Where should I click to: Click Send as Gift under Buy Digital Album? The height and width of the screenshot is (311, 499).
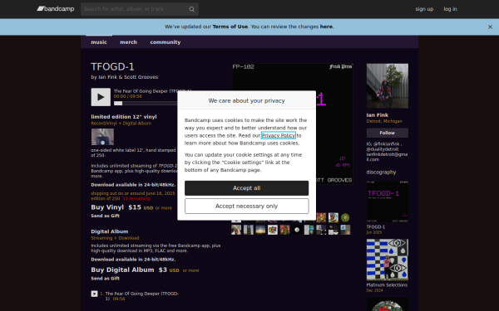(x=105, y=279)
